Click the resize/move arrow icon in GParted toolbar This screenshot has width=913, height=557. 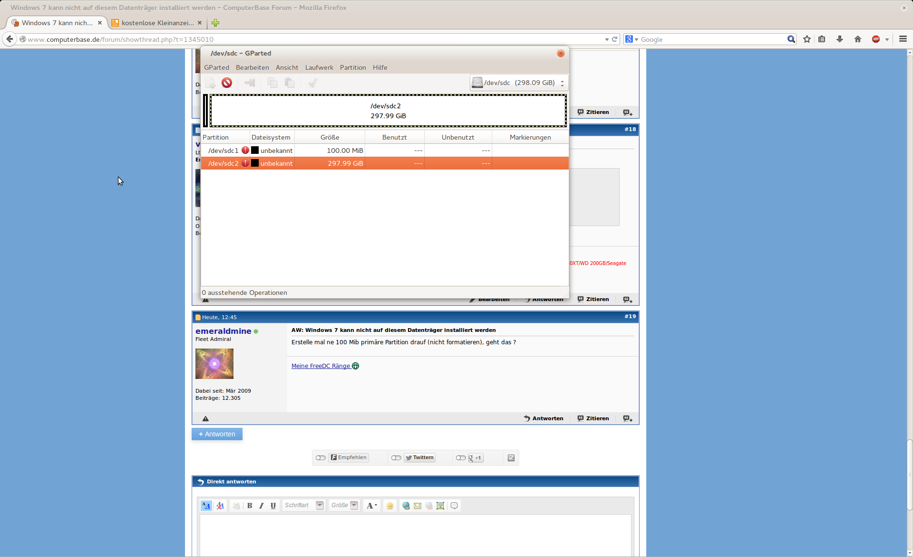pyautogui.click(x=250, y=83)
